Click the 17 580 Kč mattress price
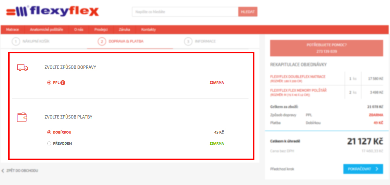This screenshot has width=390, height=185. 376,79
